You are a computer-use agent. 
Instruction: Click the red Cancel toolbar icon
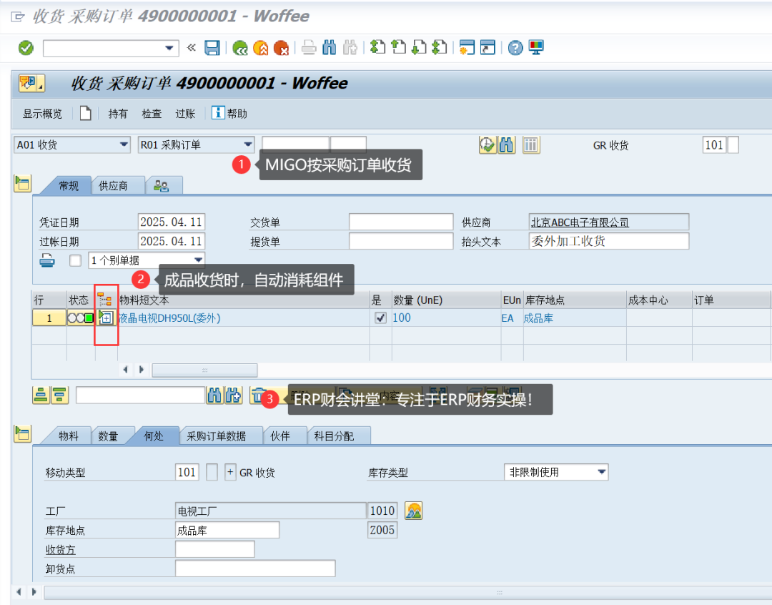click(282, 48)
